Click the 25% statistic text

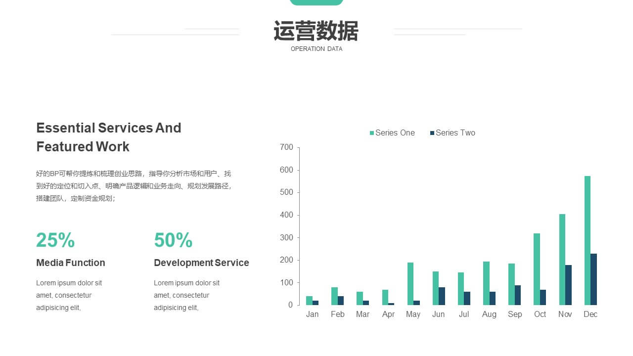point(55,240)
